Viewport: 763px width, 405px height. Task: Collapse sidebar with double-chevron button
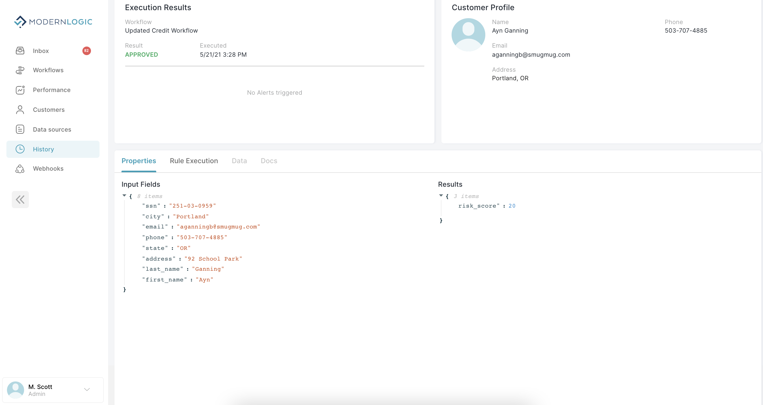point(20,199)
